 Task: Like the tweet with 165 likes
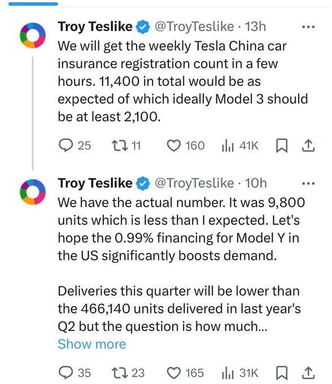[173, 373]
